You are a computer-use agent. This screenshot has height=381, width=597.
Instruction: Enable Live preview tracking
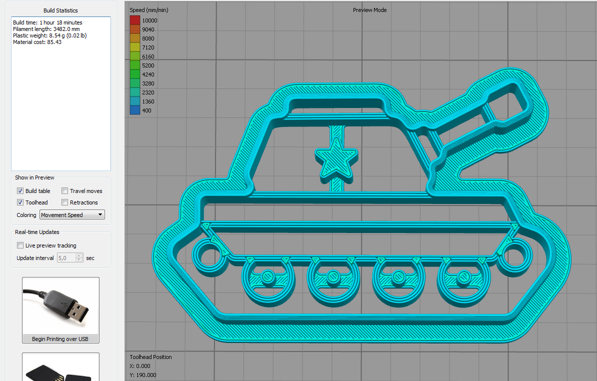tap(20, 245)
